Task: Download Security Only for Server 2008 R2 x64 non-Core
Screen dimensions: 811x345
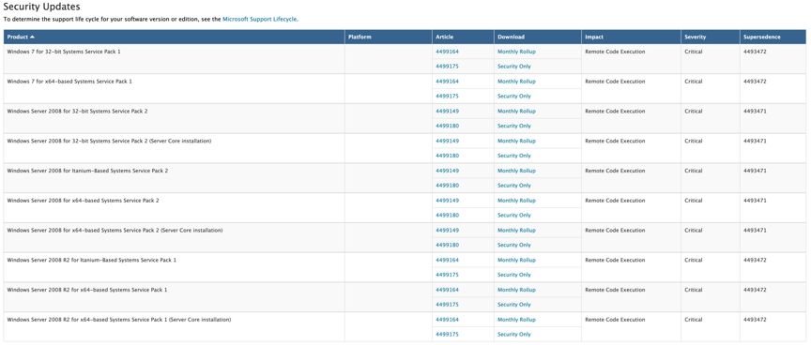Action: point(514,305)
